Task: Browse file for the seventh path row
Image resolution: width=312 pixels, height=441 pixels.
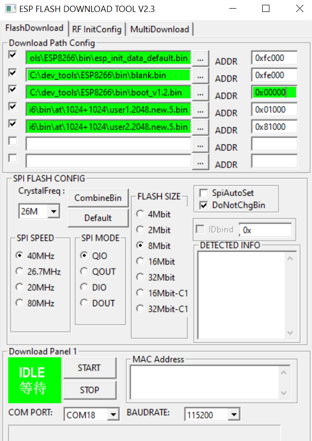Action: [x=201, y=162]
